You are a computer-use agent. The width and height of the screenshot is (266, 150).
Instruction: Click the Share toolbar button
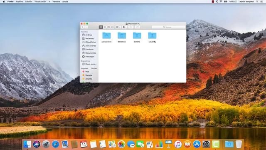coord(131,27)
